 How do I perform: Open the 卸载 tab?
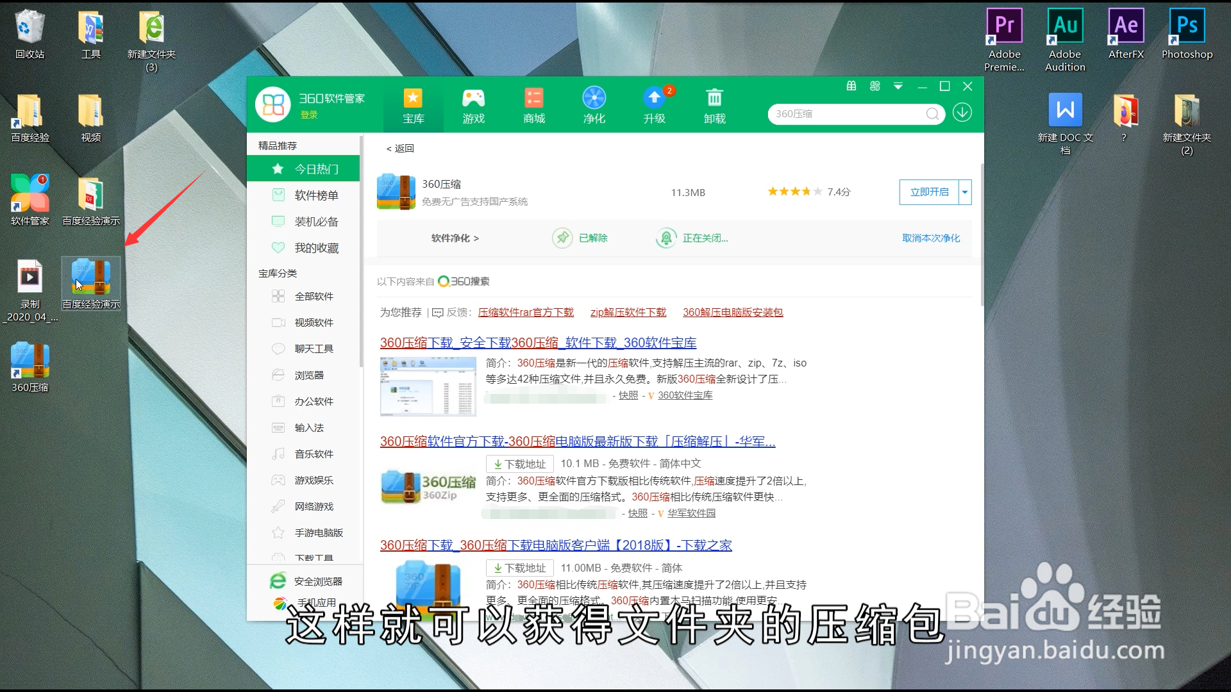coord(714,106)
